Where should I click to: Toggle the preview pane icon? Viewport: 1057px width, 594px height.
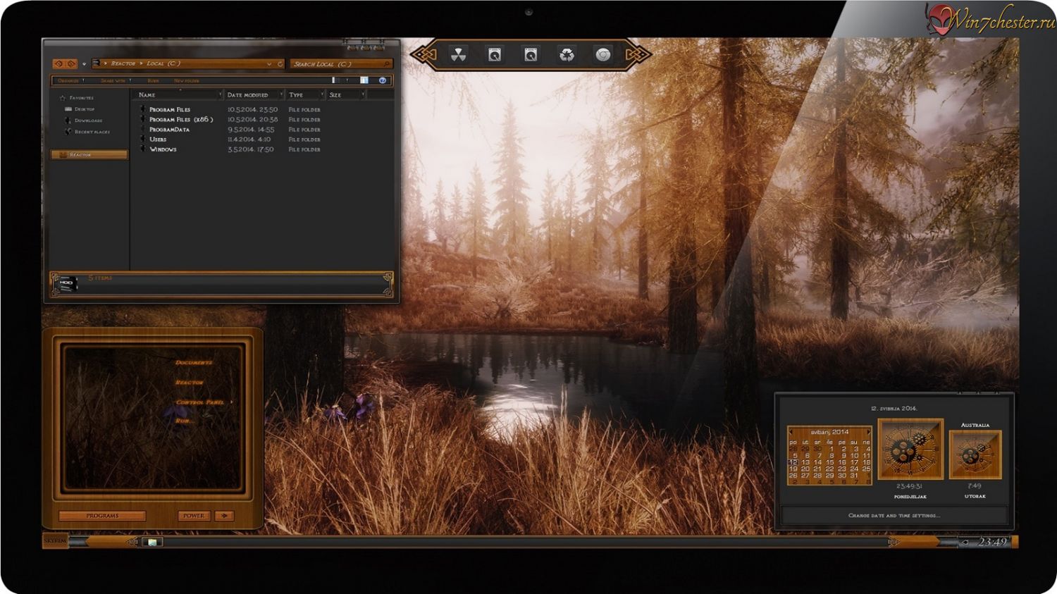(x=364, y=80)
